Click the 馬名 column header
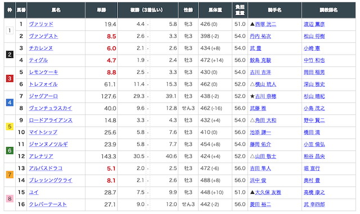 point(56,10)
